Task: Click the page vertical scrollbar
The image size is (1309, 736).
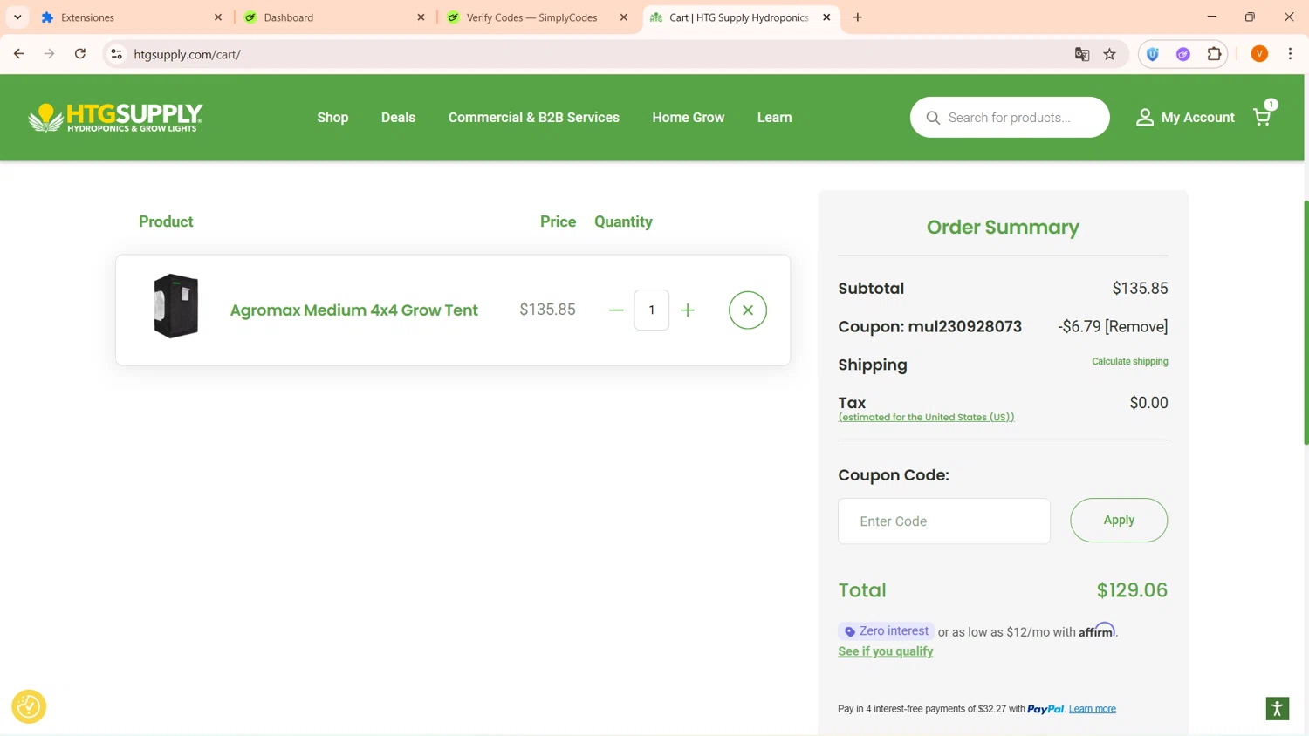Action: (x=1306, y=323)
